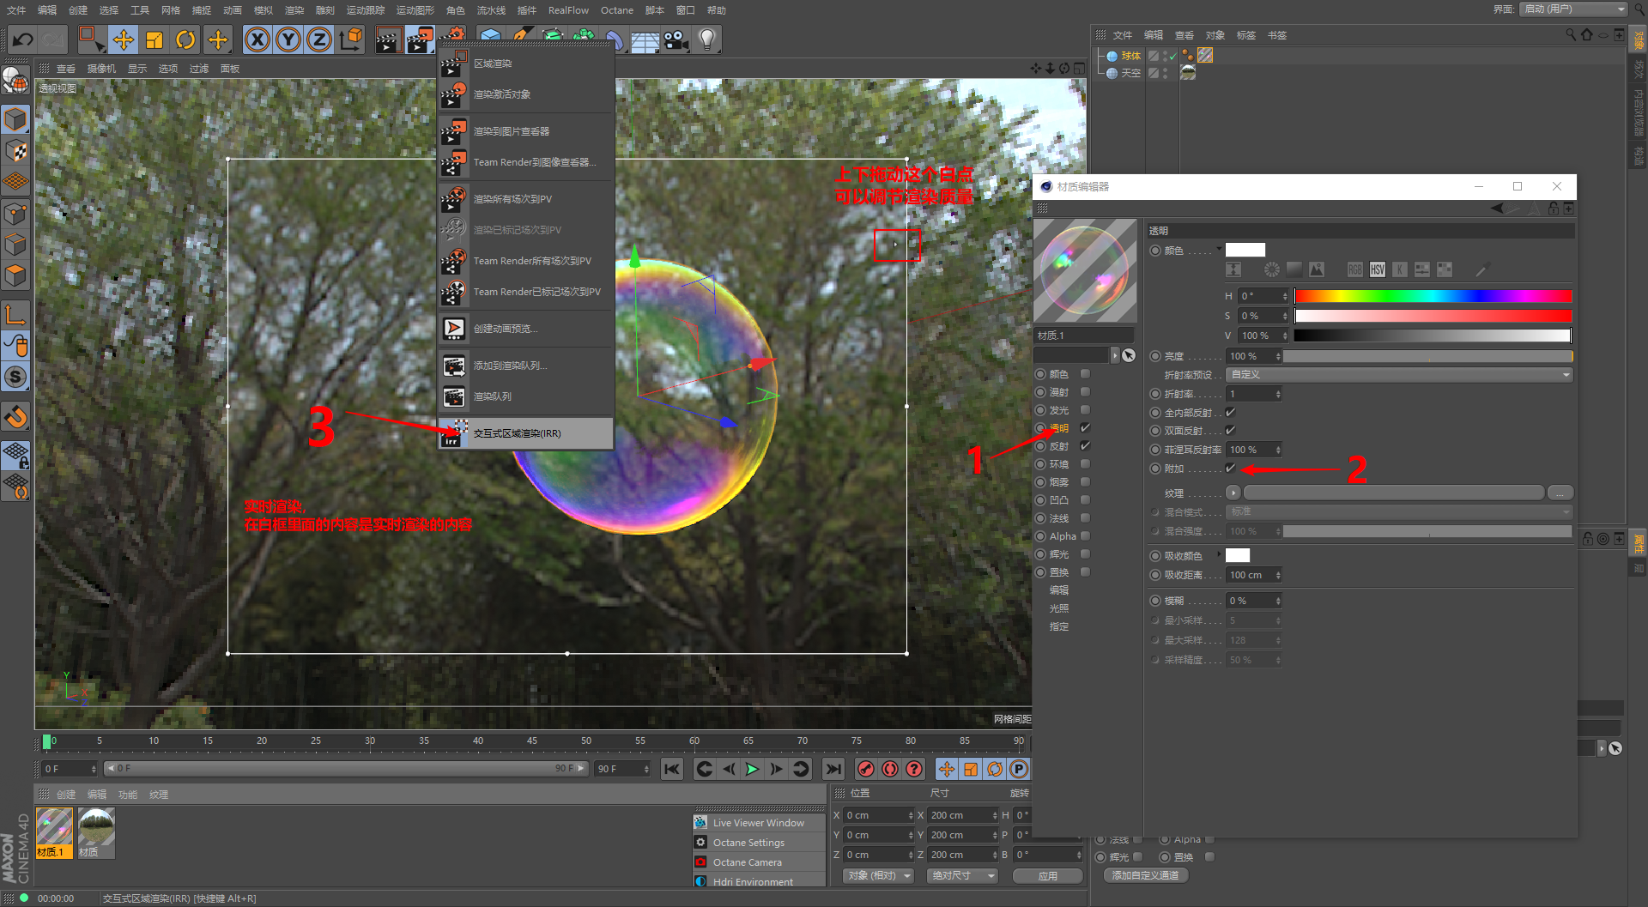This screenshot has height=907, width=1648.
Task: Choose 渲染到图片查看器 menu entry
Action: [526, 131]
